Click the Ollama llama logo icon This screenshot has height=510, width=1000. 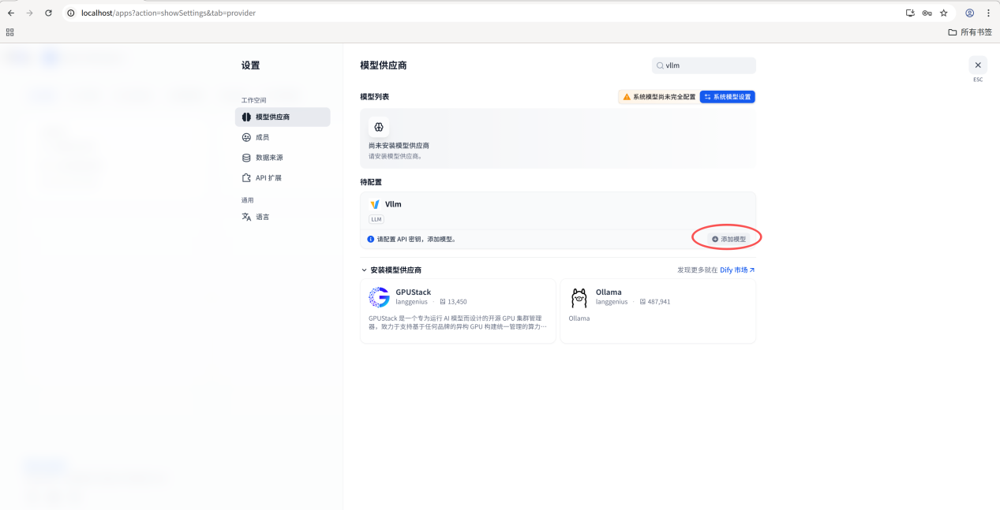click(x=579, y=297)
